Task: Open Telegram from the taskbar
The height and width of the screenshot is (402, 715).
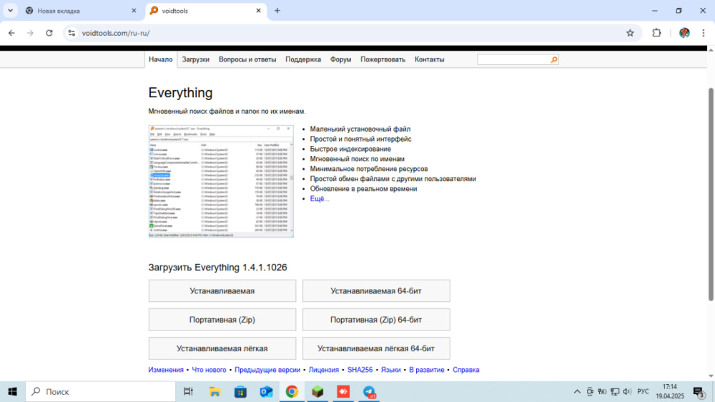Action: [370, 391]
